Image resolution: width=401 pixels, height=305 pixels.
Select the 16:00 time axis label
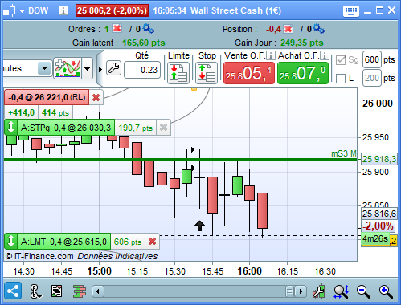tap(249, 271)
